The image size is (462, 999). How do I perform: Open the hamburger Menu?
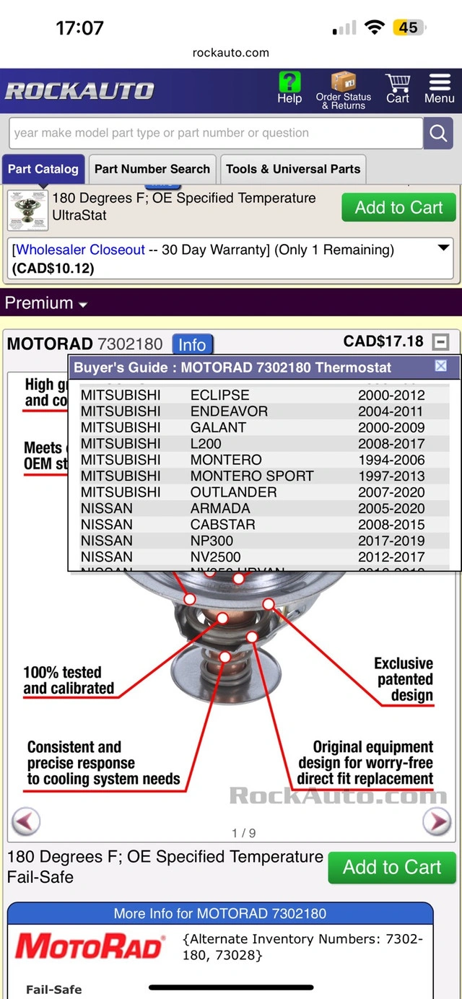click(439, 89)
